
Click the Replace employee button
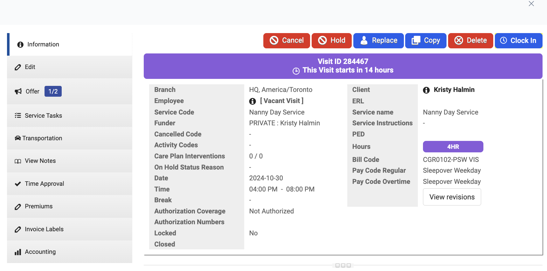tap(378, 41)
